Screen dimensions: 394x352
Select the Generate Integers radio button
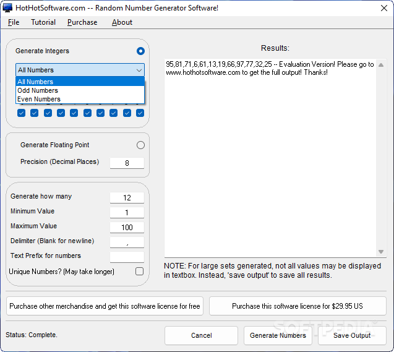pyautogui.click(x=140, y=51)
